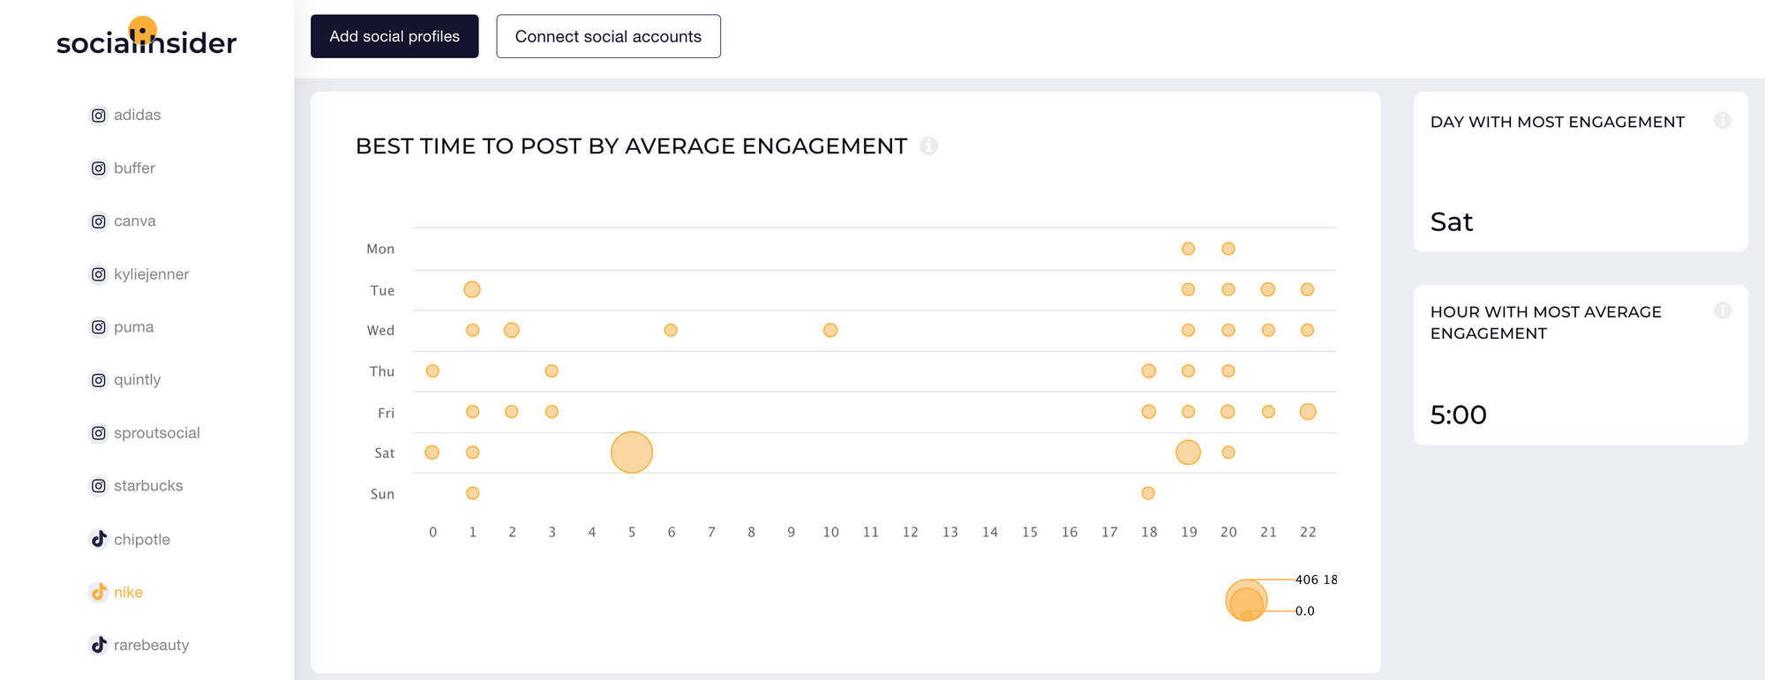Click Connect social accounts button
Viewport: 1765px width, 680px height.
tap(608, 36)
